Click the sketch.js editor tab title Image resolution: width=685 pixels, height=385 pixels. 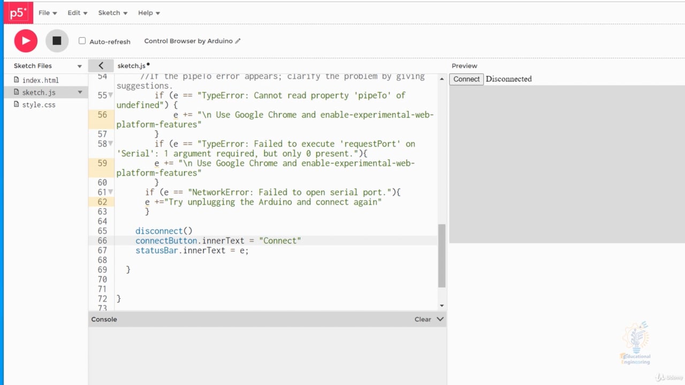point(132,66)
